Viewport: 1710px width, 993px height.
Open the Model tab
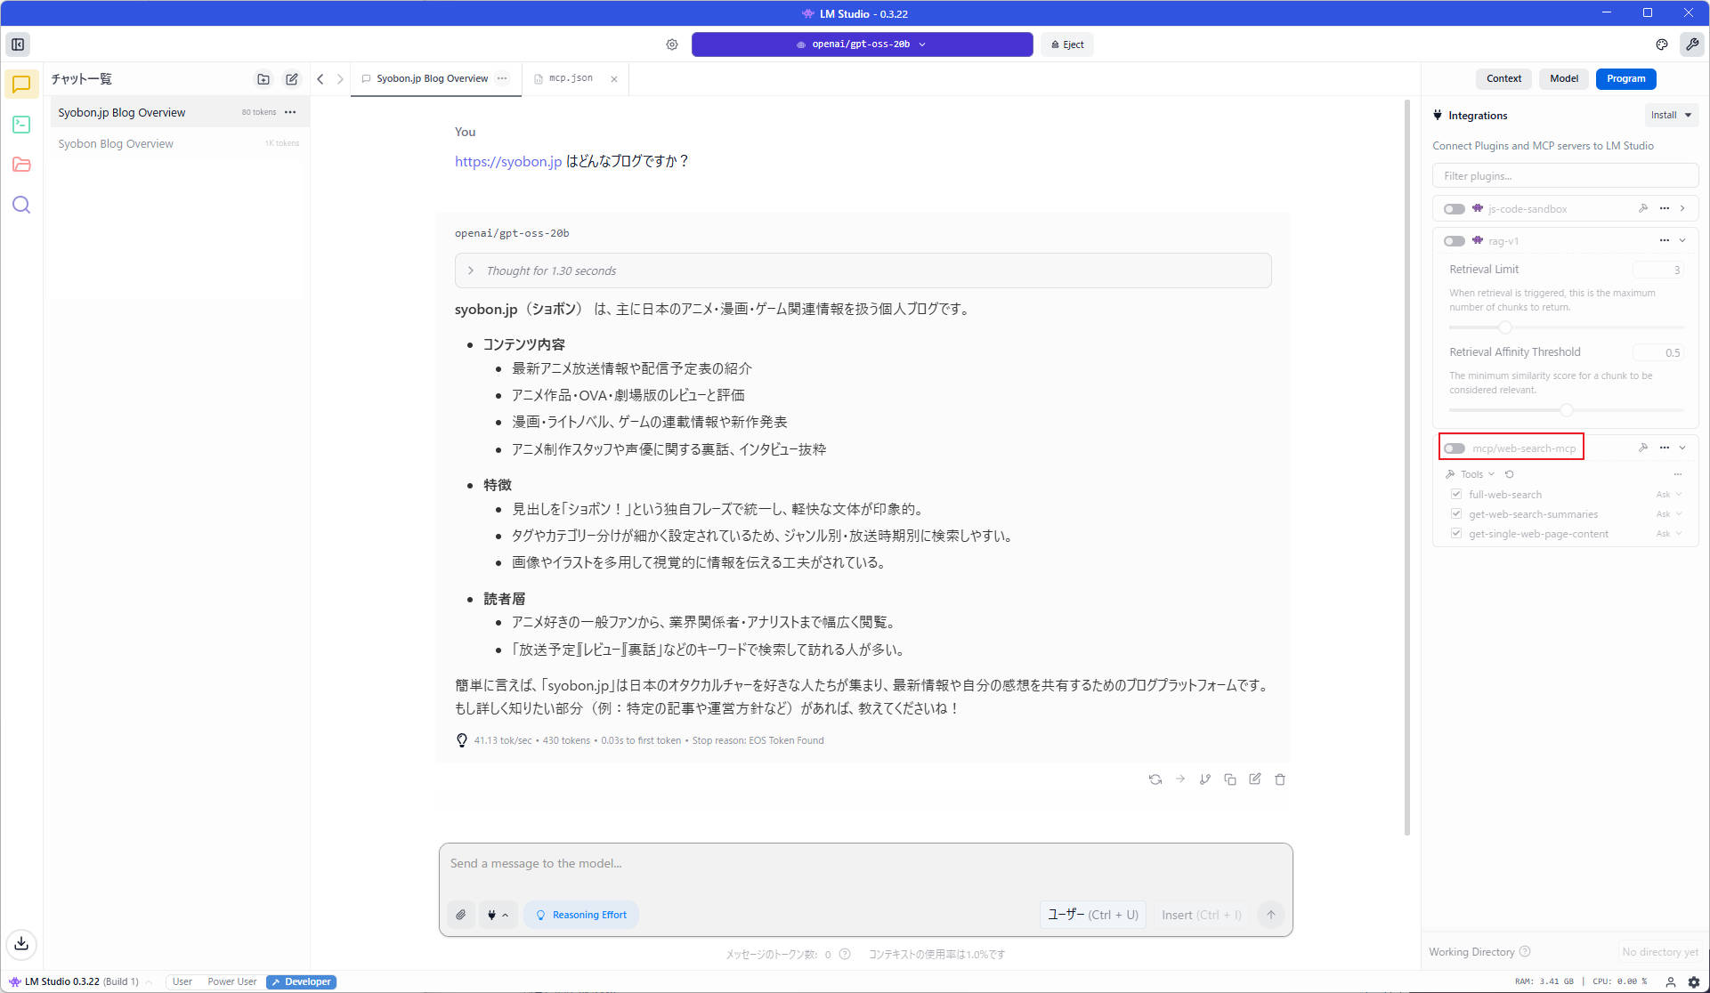pyautogui.click(x=1563, y=79)
